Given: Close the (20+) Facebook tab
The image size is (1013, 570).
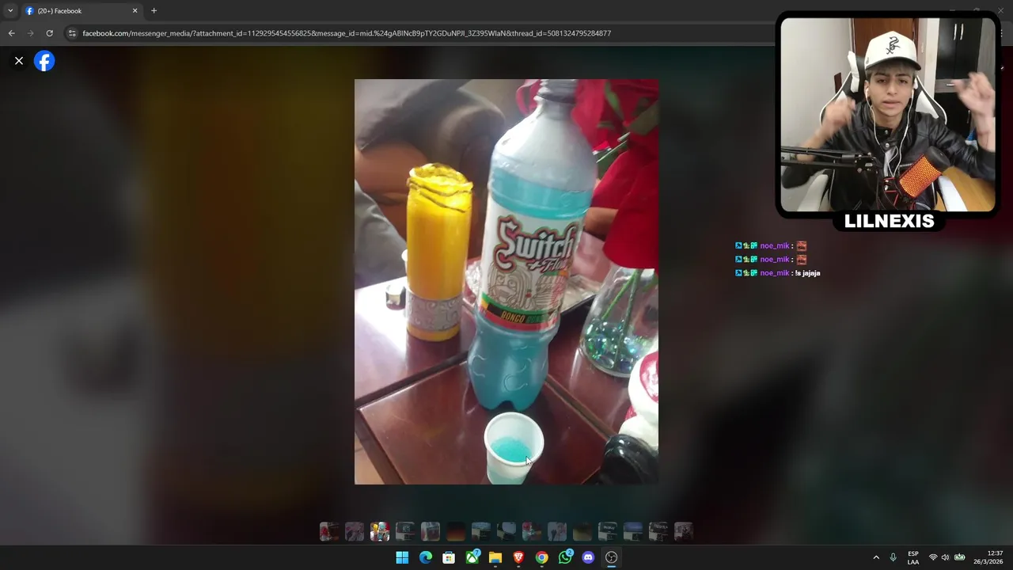Looking at the screenshot, I should click(135, 11).
